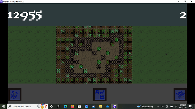The image size is (195, 109).
Task: Select the clover symbol embedded in the top stone wall
Action: click(108, 40)
